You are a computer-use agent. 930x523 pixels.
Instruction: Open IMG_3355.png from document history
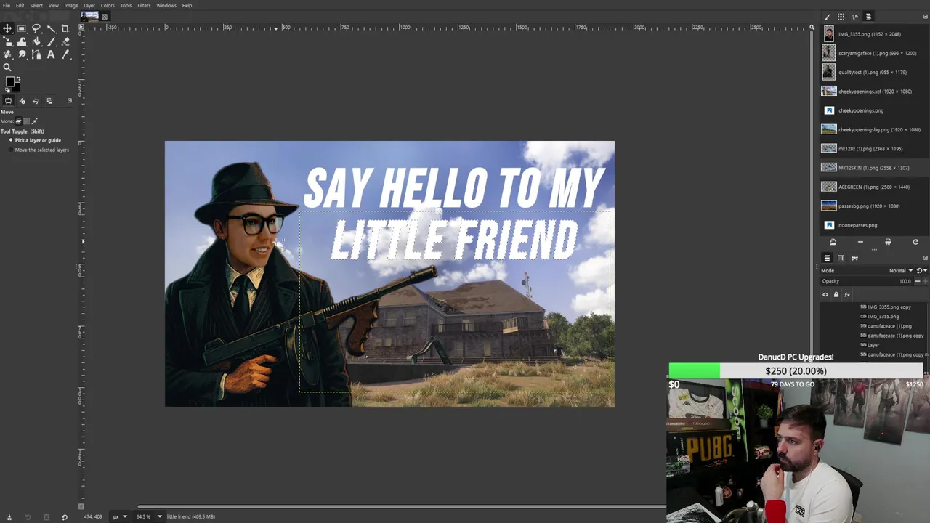[x=873, y=34]
